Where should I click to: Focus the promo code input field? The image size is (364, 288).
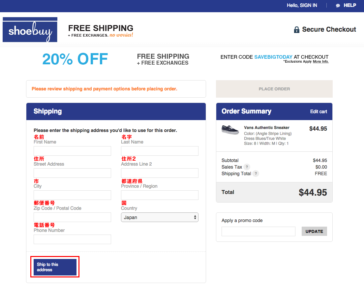tap(258, 231)
